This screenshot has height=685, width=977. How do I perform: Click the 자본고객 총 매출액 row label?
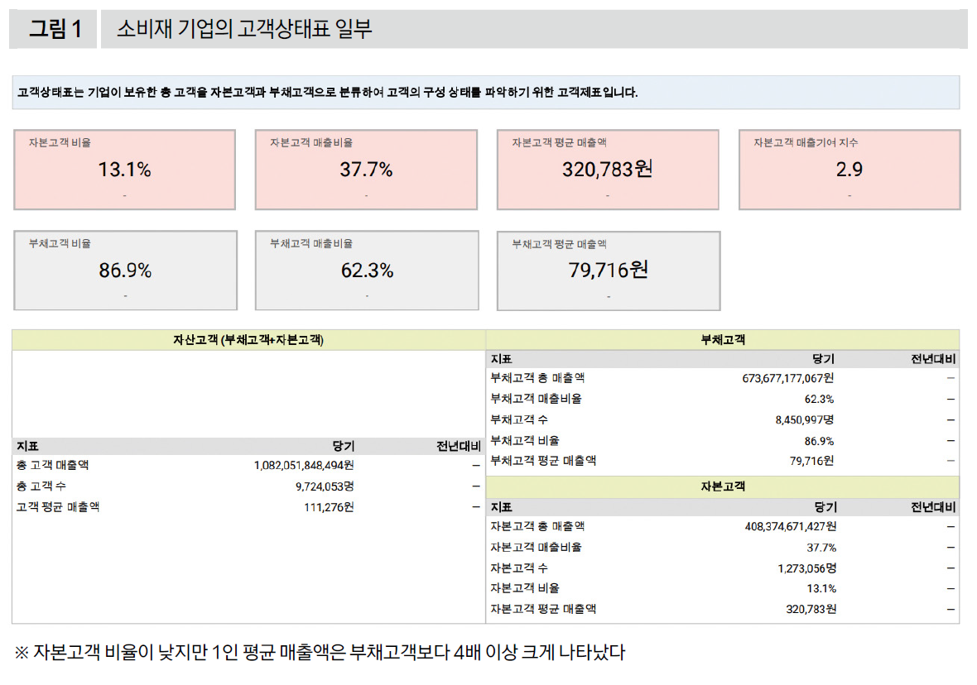pos(537,526)
